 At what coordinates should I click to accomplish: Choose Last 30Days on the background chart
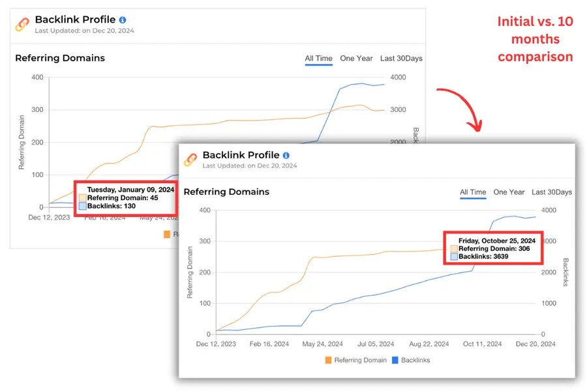tap(400, 58)
